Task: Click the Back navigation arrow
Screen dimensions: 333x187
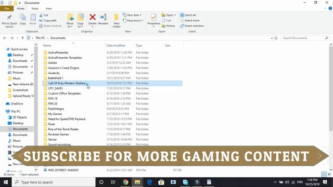Action: [5, 38]
